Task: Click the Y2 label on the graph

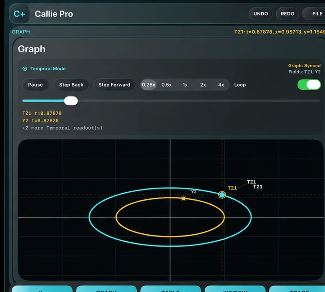Action: pos(194,192)
